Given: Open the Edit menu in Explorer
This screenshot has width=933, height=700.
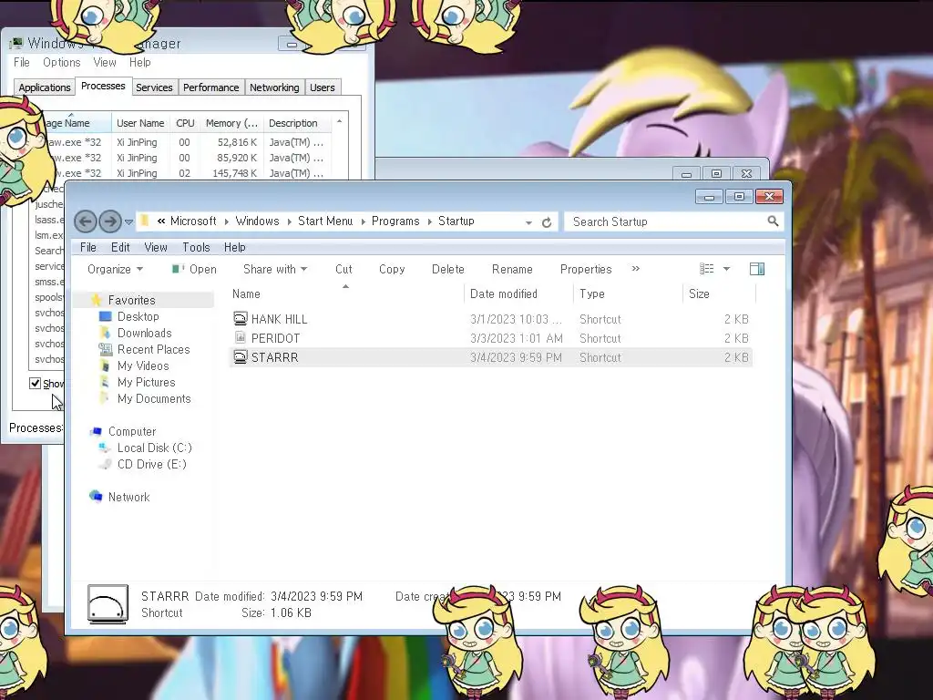Looking at the screenshot, I should click(120, 247).
